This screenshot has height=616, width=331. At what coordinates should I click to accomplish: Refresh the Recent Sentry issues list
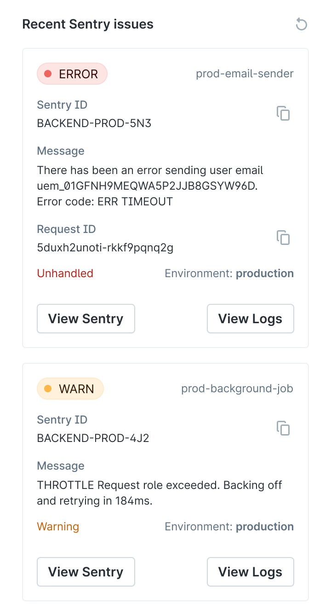(x=301, y=24)
